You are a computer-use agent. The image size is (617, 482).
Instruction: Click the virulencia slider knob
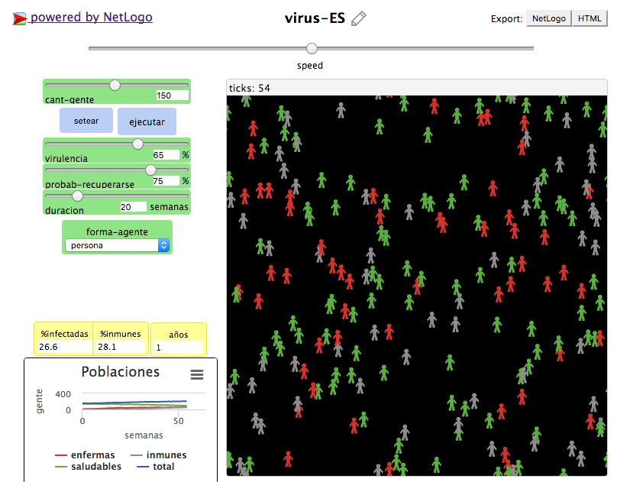coord(137,144)
